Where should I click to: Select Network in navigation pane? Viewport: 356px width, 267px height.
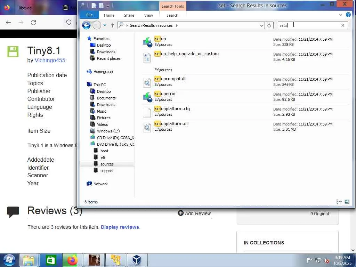(100, 184)
